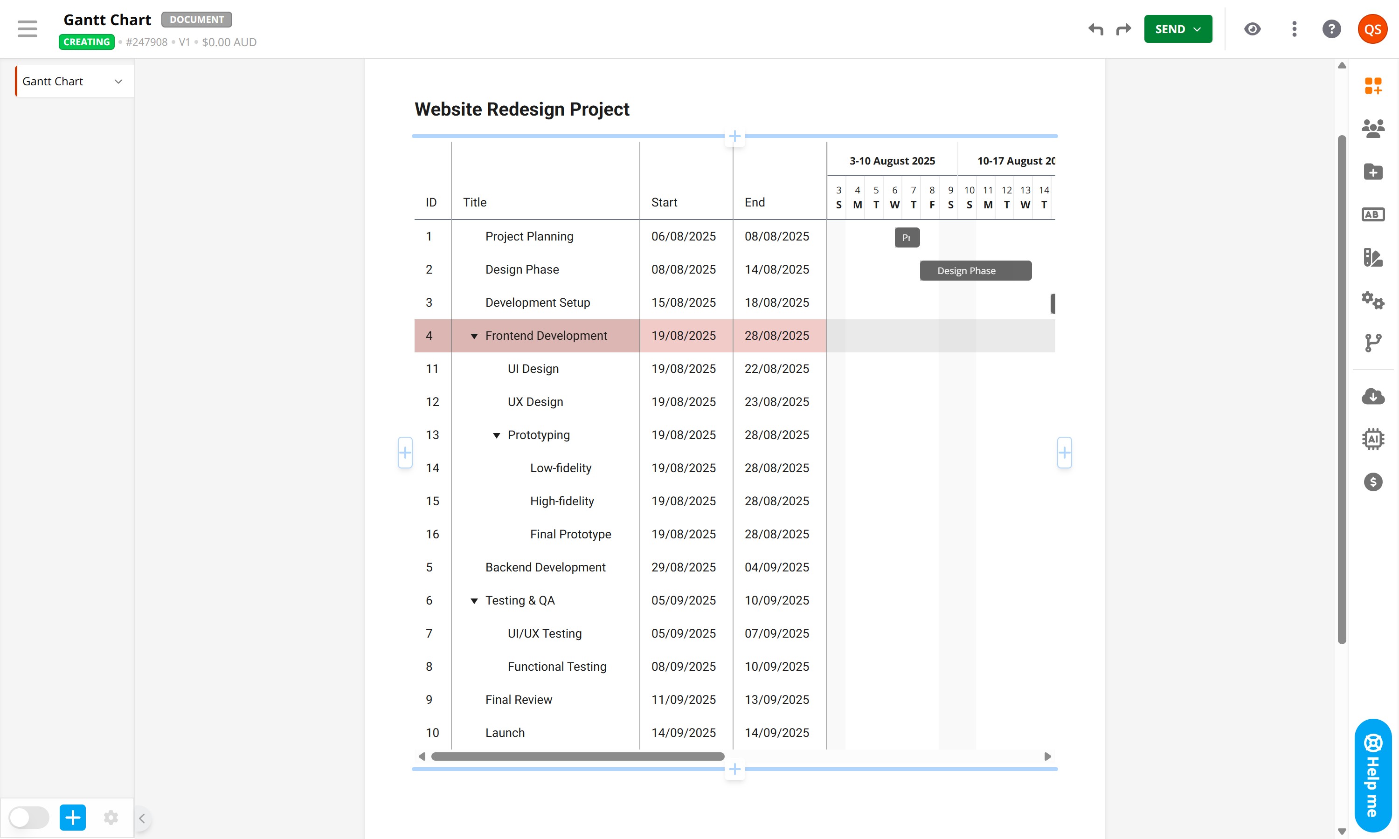Open the hamburger main menu
The image size is (1399, 839).
[x=27, y=29]
